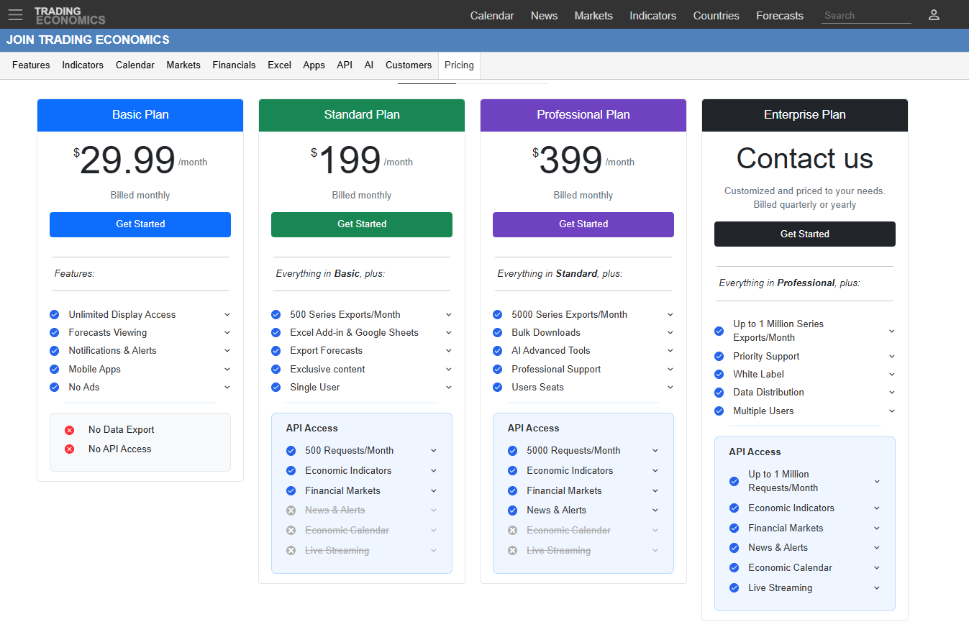This screenshot has height=627, width=969.
Task: Open Indicators in the top dark navigation bar
Action: (652, 16)
